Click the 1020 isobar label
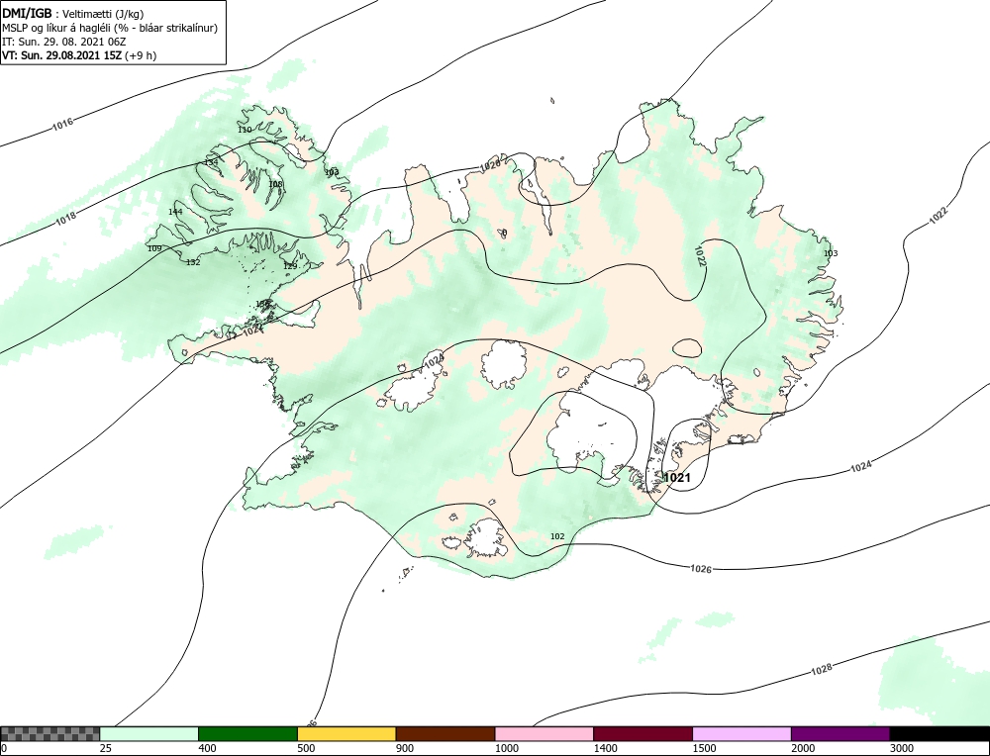 click(489, 166)
